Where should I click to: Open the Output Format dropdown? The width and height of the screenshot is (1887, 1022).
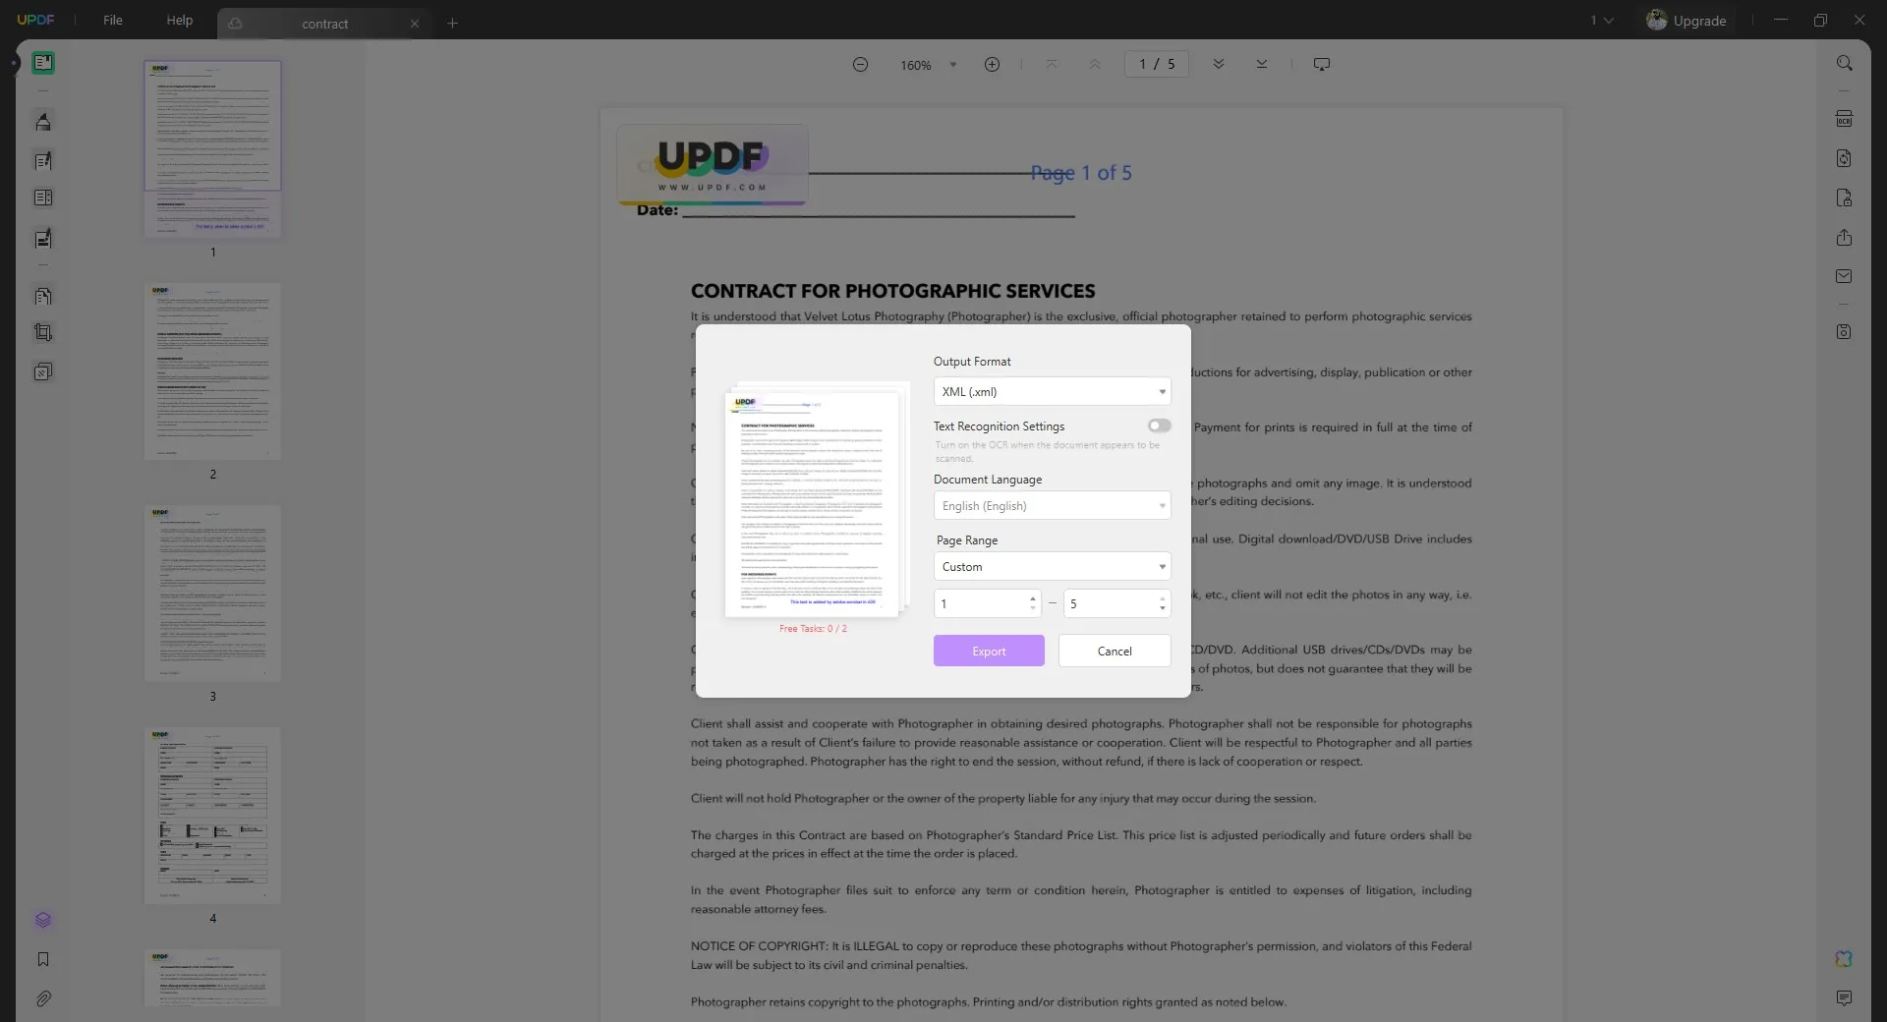coord(1052,391)
